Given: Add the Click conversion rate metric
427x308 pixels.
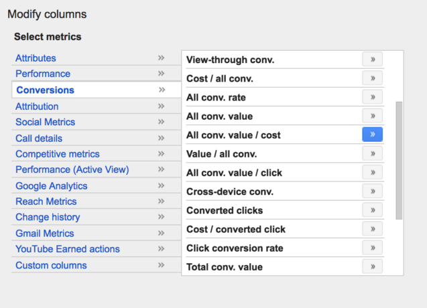Looking at the screenshot, I should pyautogui.click(x=372, y=248).
